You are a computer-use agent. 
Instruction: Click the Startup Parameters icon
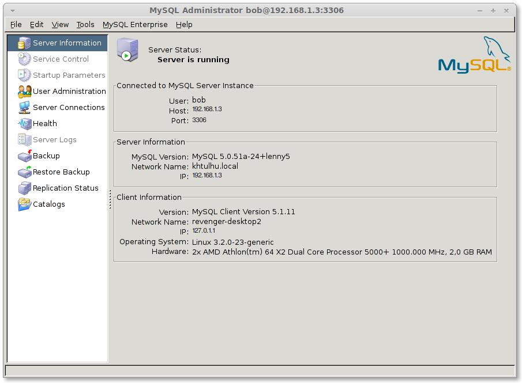(24, 75)
